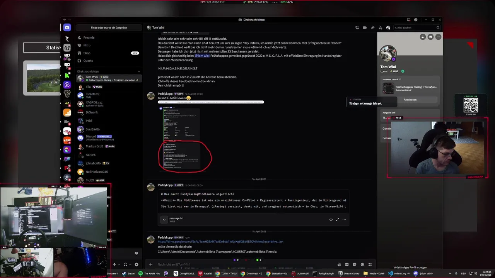Open Discord inbox icon in title bar

[409, 20]
